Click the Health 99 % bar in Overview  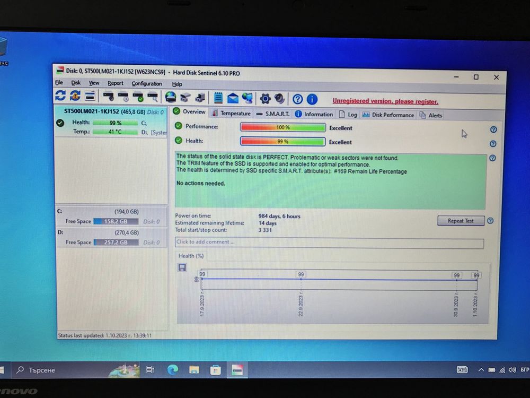click(x=282, y=142)
